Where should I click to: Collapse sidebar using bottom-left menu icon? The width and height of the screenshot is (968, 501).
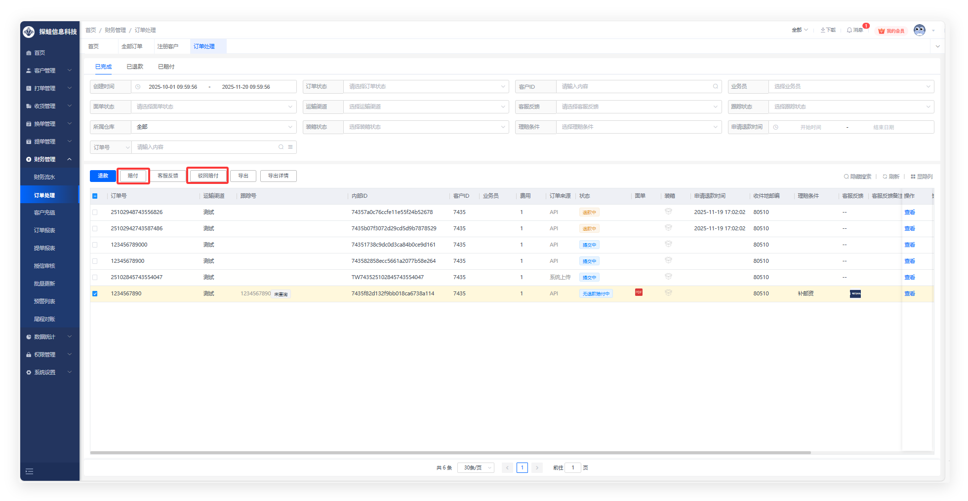[30, 471]
